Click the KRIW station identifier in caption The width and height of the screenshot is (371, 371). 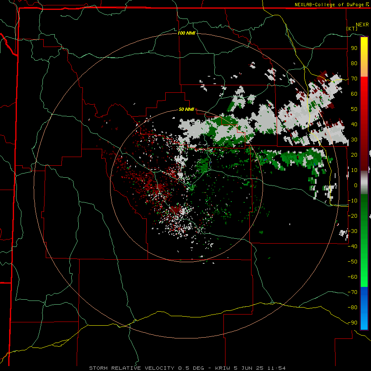(223, 368)
